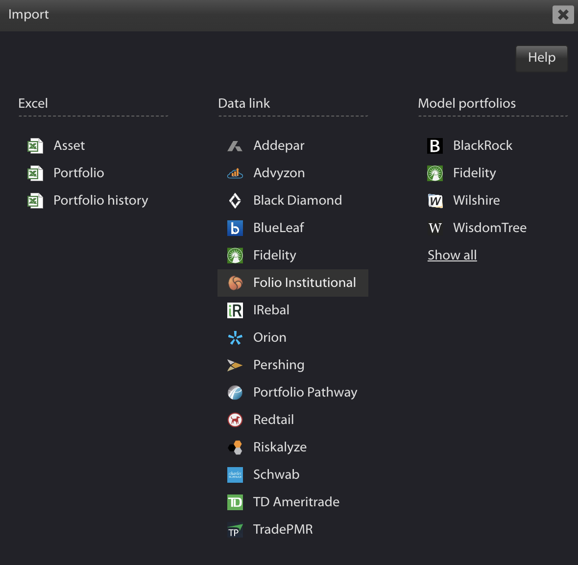This screenshot has width=578, height=565.
Task: Pick BlueLeaf from Data link list
Action: 278,228
